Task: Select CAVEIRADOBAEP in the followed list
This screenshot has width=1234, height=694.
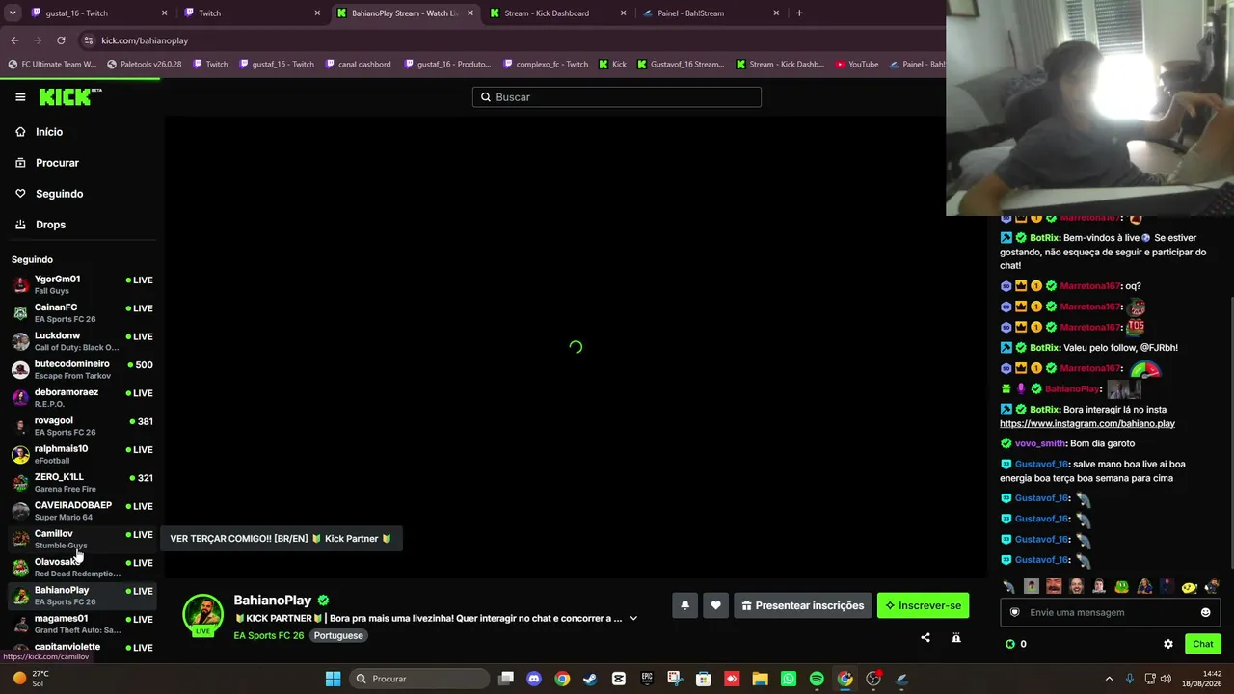Action: pos(82,511)
